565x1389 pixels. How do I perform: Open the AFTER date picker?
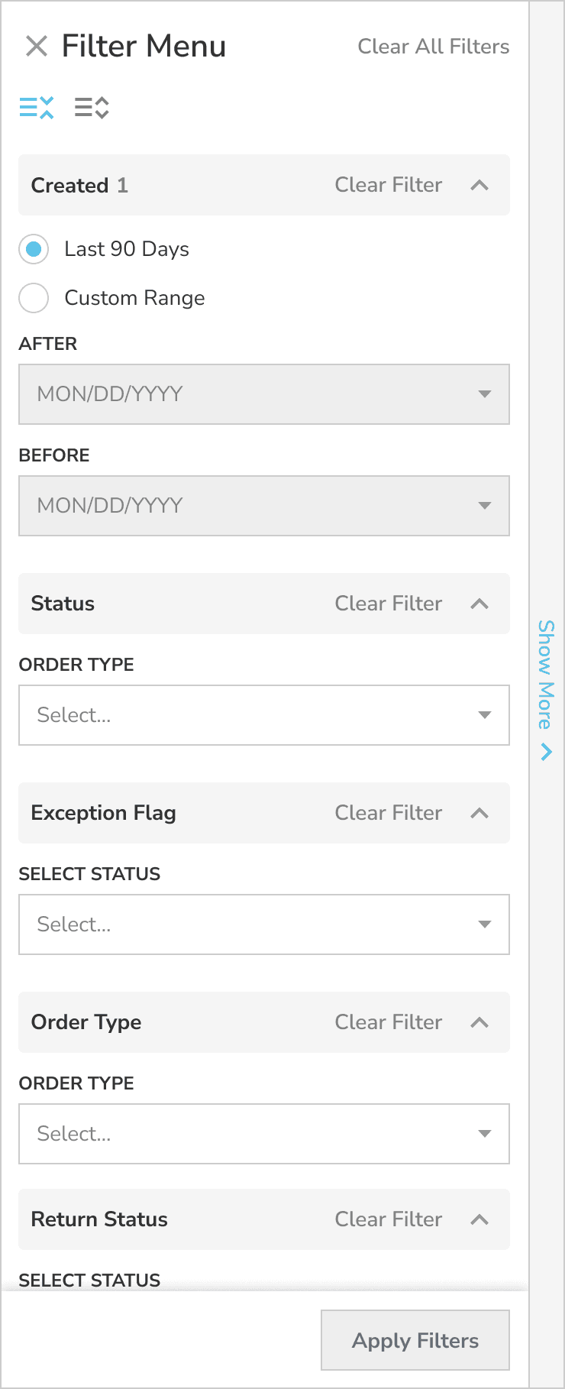(263, 394)
